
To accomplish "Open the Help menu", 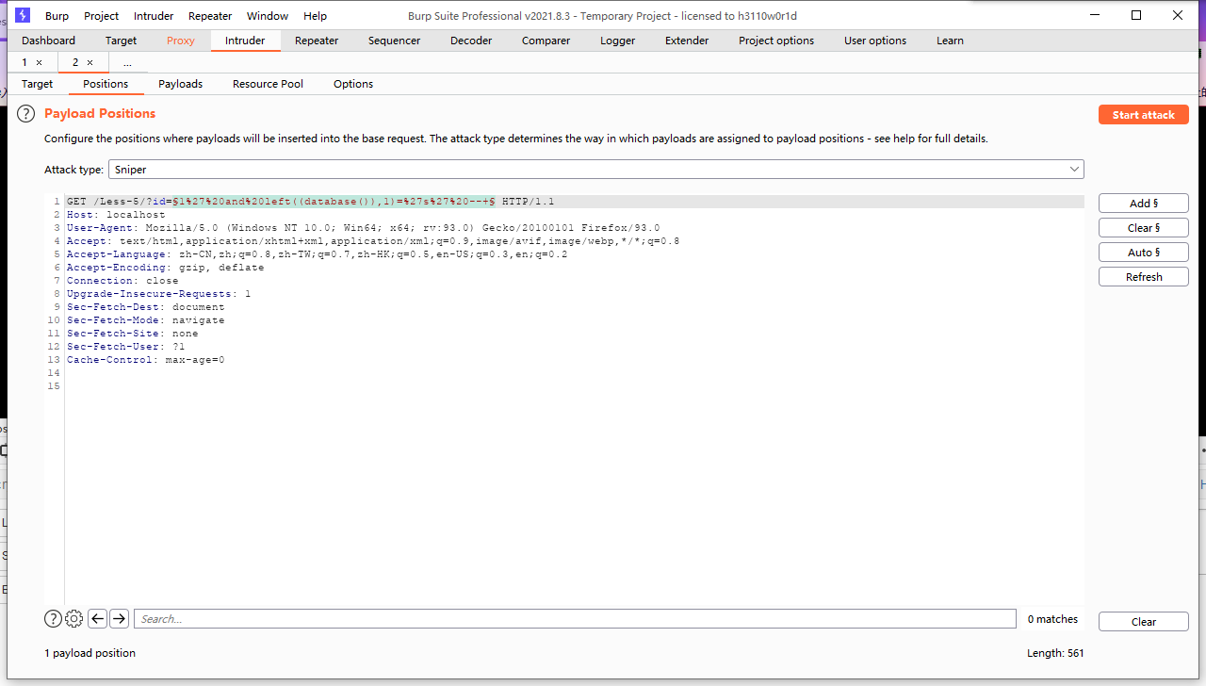I will coord(316,16).
